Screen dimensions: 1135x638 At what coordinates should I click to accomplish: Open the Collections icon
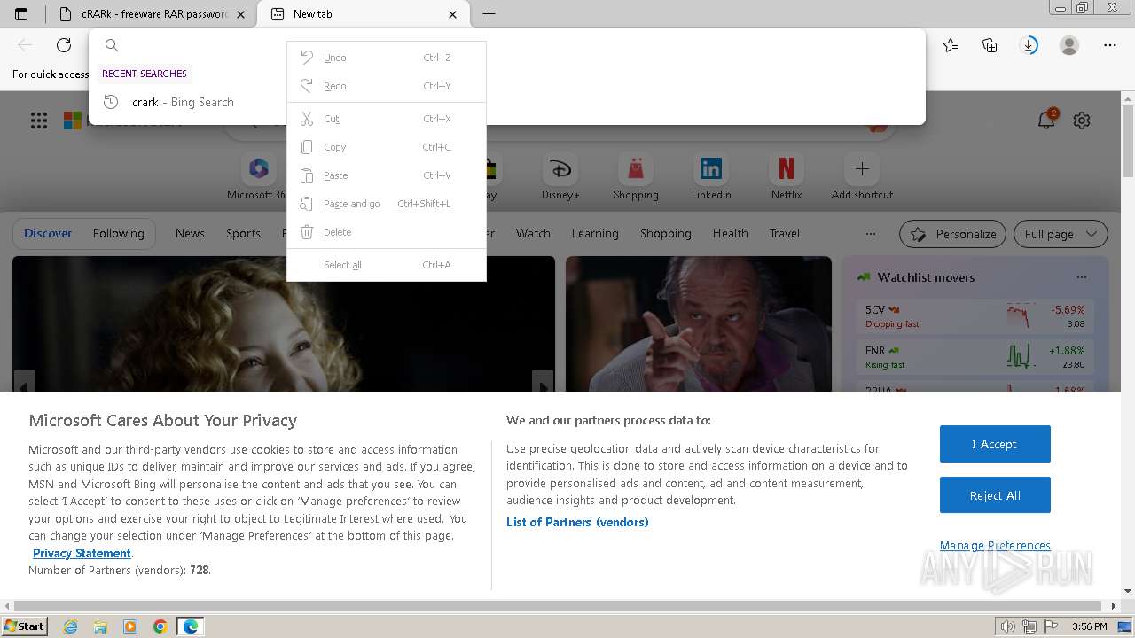pyautogui.click(x=990, y=45)
